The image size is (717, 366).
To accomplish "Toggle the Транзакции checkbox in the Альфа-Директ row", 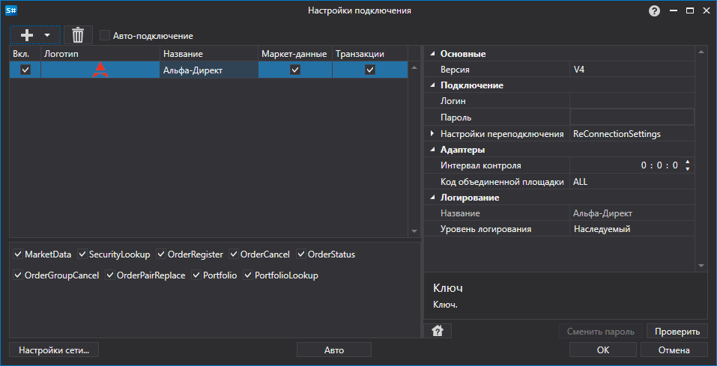I will tap(370, 70).
